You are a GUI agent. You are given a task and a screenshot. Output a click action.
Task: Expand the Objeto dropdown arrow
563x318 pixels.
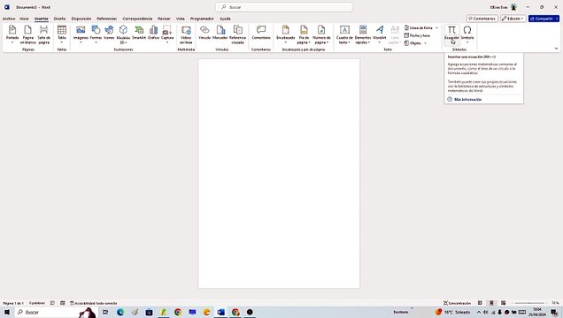point(426,43)
